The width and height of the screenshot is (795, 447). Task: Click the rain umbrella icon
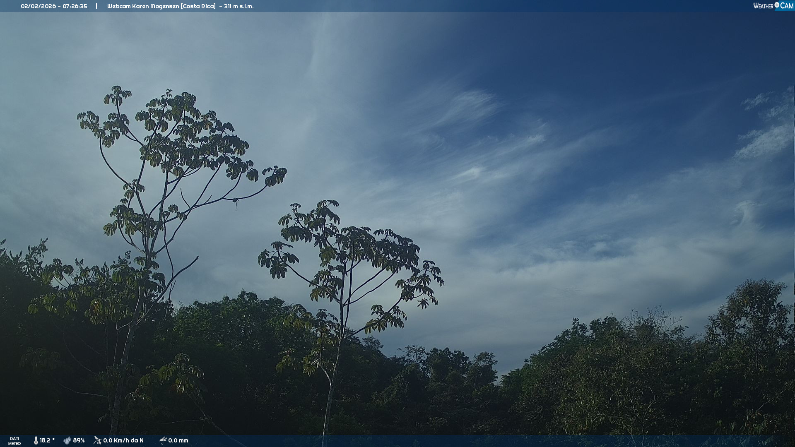[x=163, y=440]
